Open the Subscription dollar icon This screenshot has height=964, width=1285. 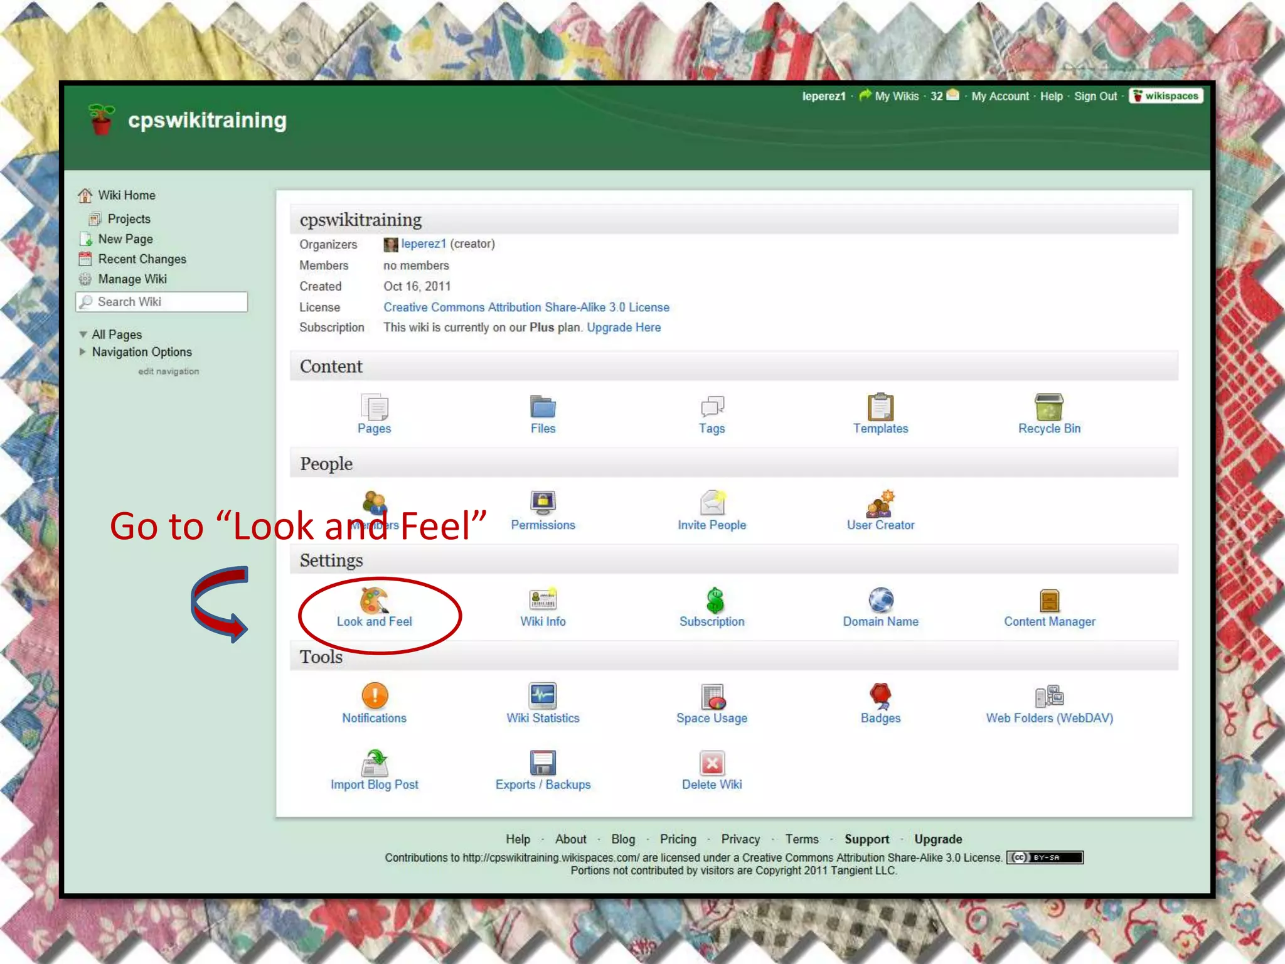(714, 600)
